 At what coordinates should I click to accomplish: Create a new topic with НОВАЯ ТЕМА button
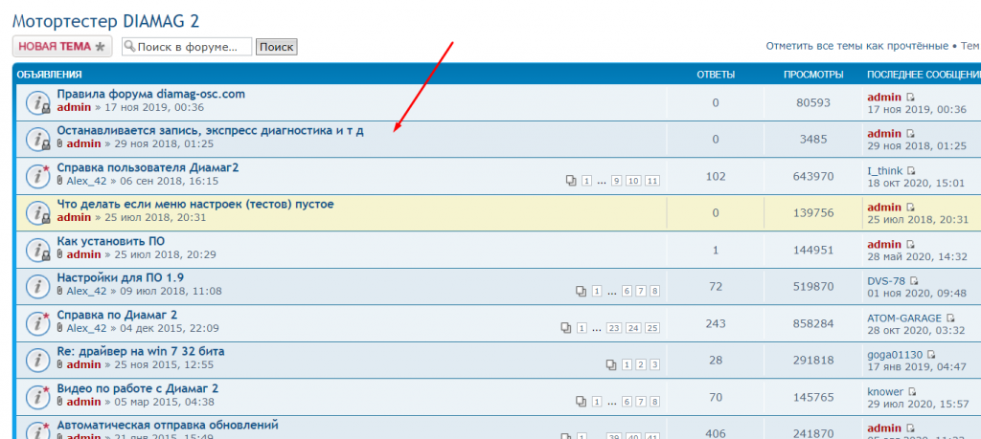click(62, 46)
